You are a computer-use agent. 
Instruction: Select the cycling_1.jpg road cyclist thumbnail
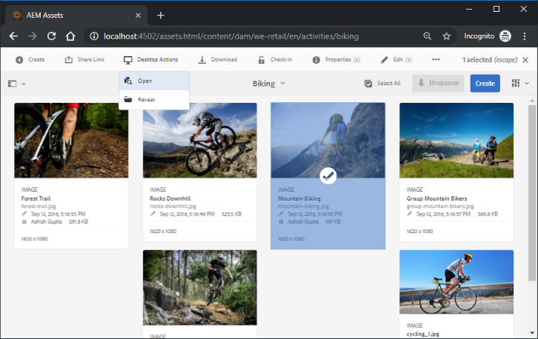pyautogui.click(x=456, y=282)
